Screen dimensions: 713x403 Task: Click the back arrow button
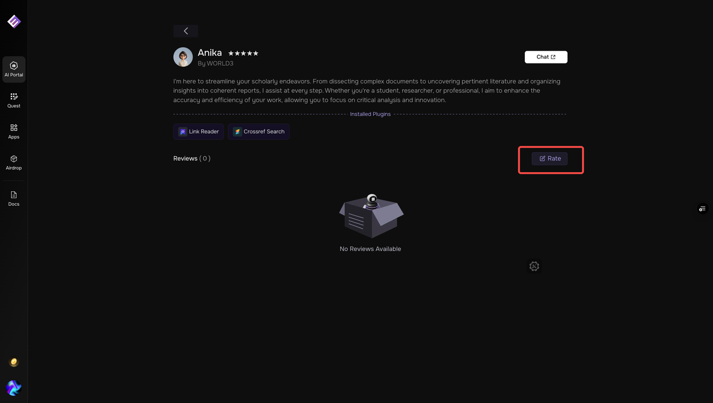point(185,31)
